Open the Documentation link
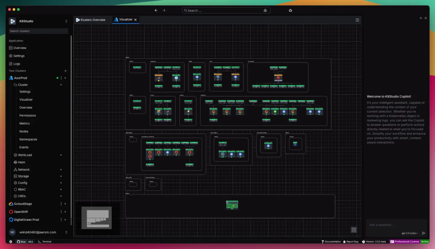The width and height of the screenshot is (435, 249). coord(331,242)
